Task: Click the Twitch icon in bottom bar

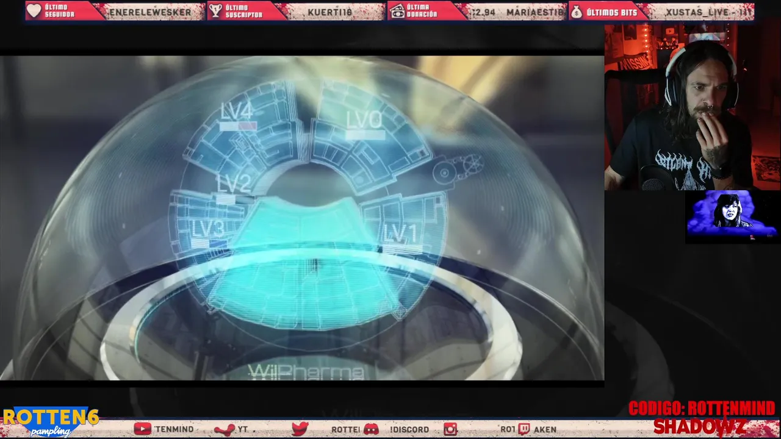Action: [x=525, y=429]
